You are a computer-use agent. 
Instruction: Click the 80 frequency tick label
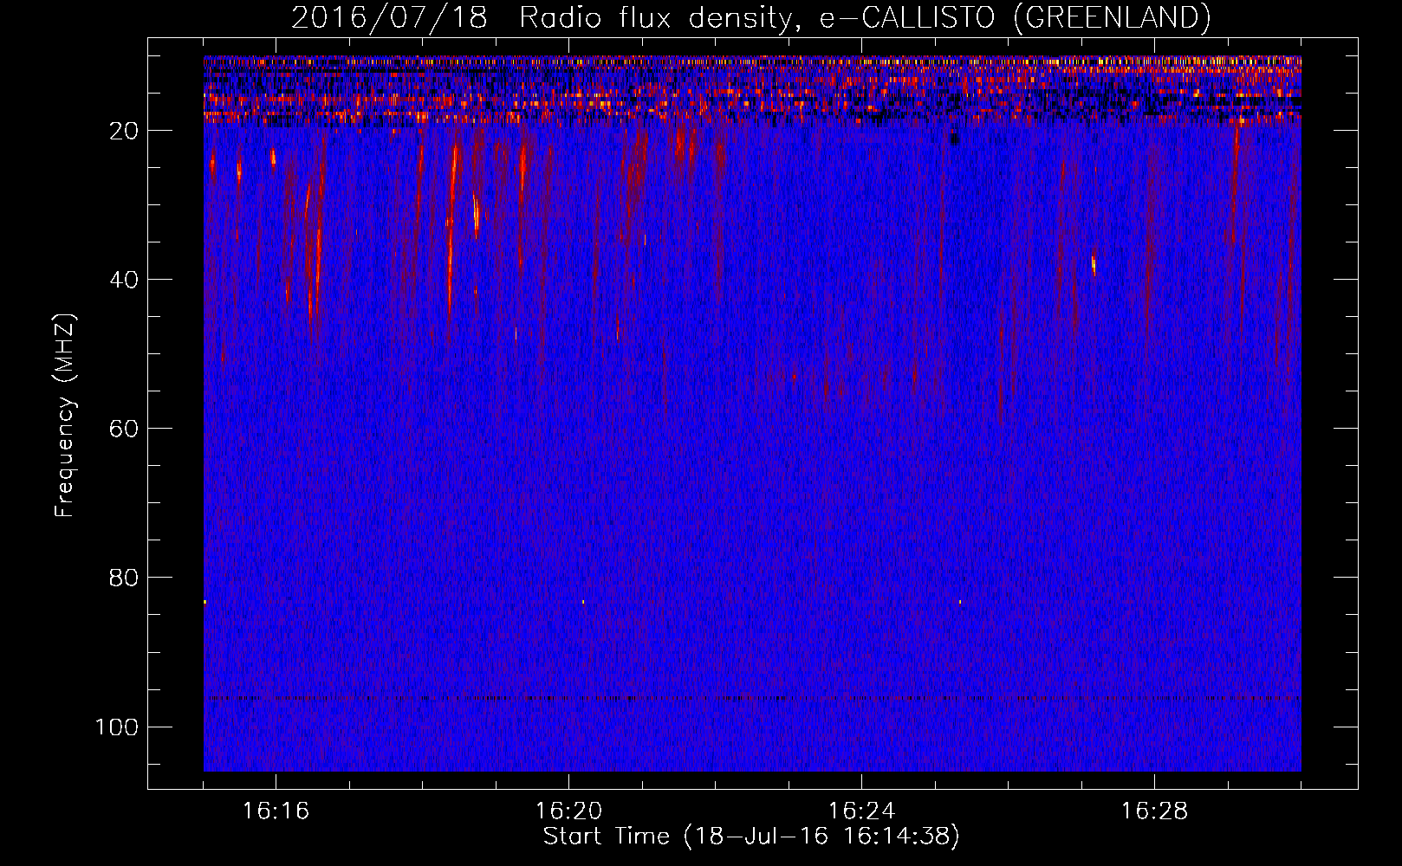pyautogui.click(x=124, y=578)
